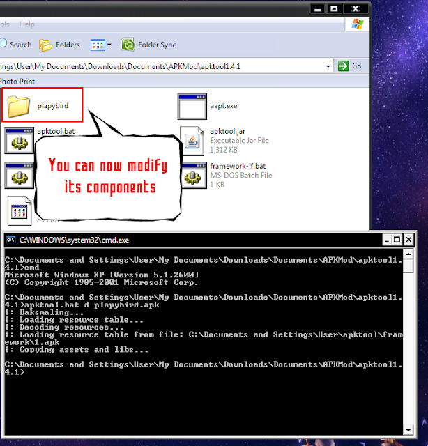The height and width of the screenshot is (446, 428).
Task: Click the Folder Sync toolbar icon
Action: point(128,45)
